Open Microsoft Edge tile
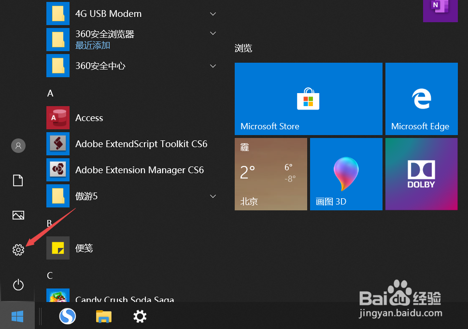Viewport: 468px width, 329px height. (x=422, y=98)
